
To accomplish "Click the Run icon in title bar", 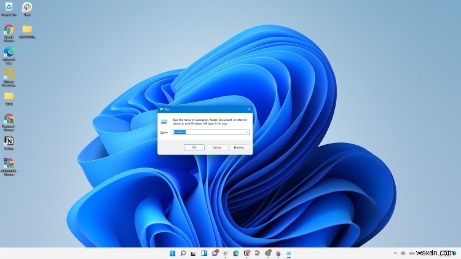I will click(x=161, y=109).
